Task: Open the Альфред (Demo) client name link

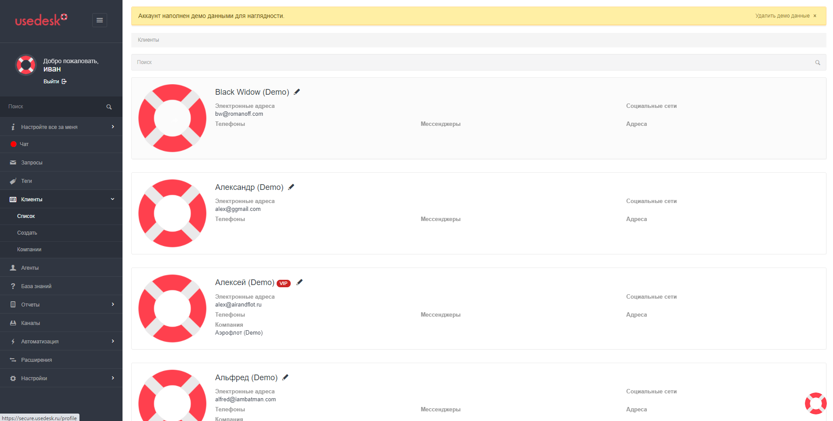Action: (x=246, y=378)
